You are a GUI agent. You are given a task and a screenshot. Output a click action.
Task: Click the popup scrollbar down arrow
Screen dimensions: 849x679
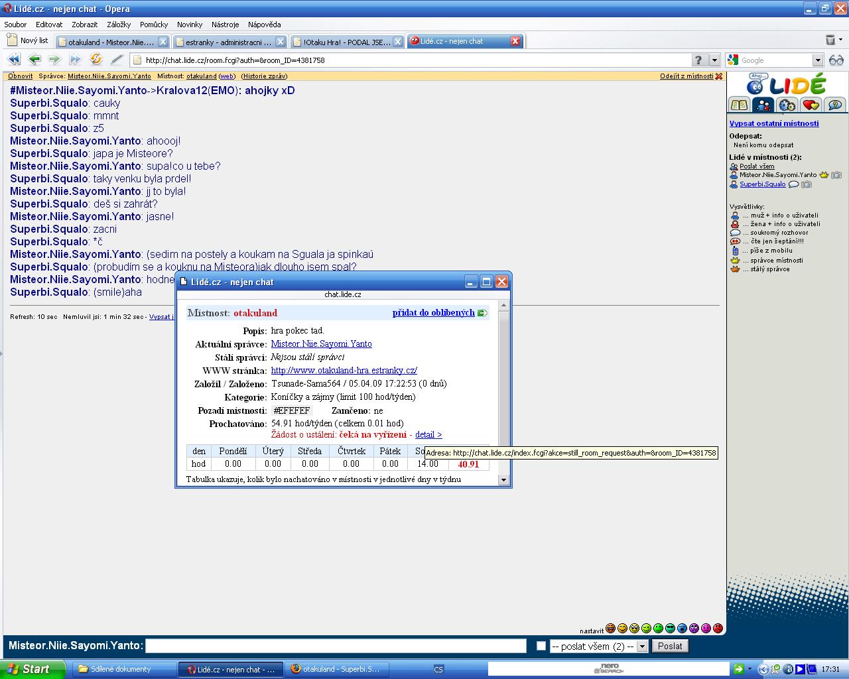pyautogui.click(x=503, y=479)
